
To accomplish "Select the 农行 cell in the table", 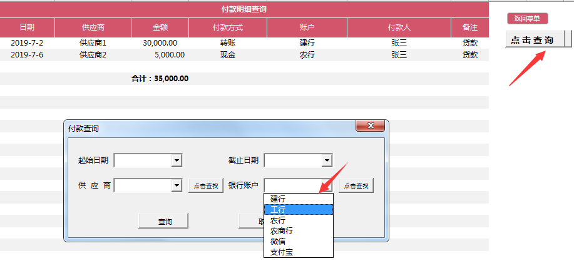I will [307, 55].
